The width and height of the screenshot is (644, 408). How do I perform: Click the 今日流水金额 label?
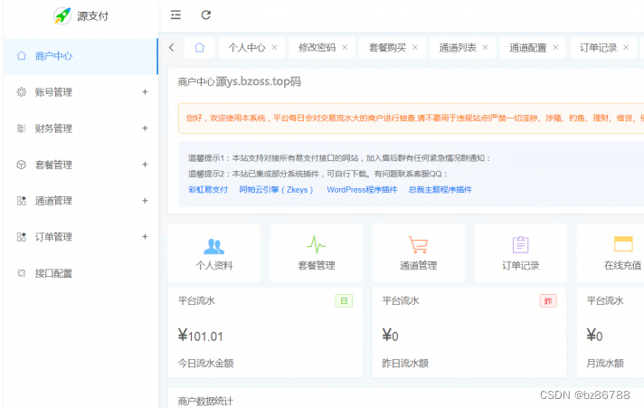point(205,363)
